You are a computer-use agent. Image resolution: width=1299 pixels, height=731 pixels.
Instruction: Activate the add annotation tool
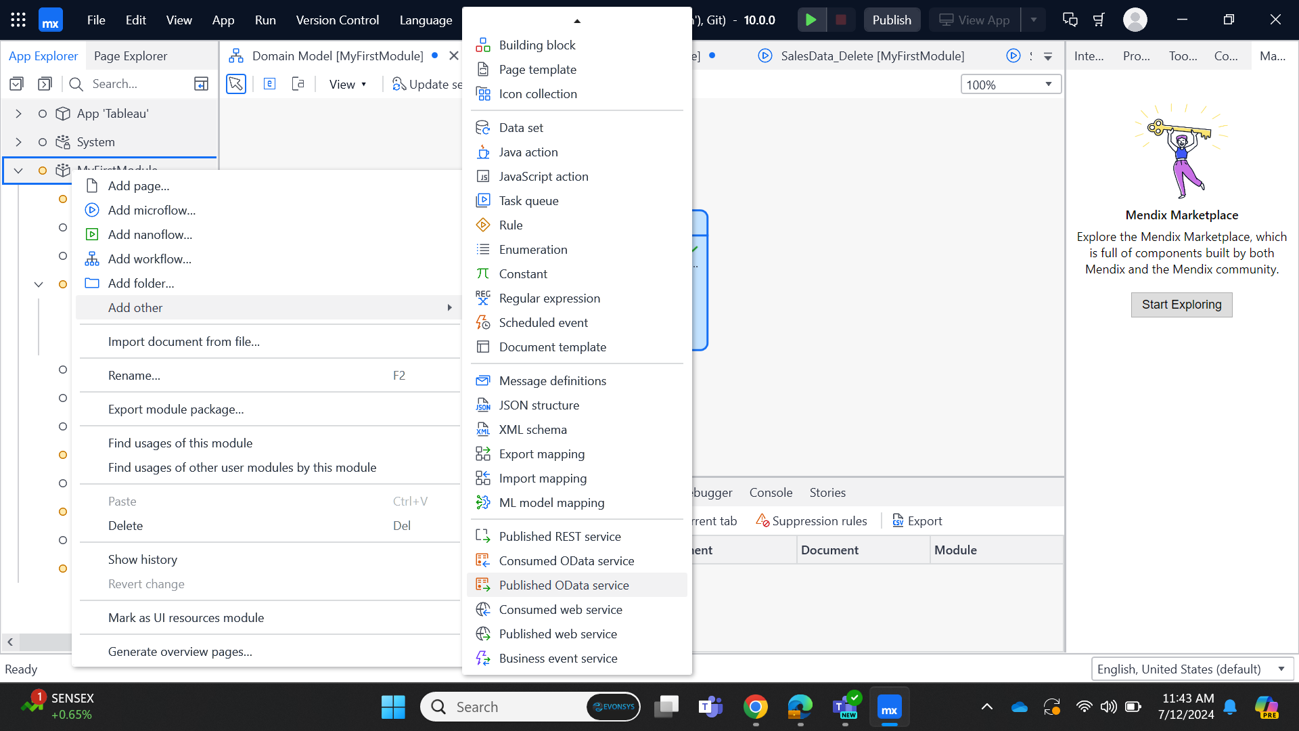click(298, 83)
